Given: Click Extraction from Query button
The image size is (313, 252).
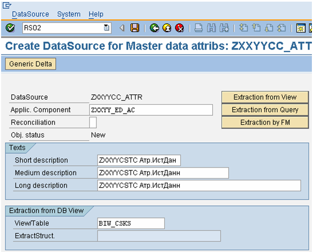Looking at the screenshot, I should (265, 110).
